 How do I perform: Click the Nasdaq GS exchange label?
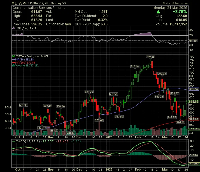point(58,3)
